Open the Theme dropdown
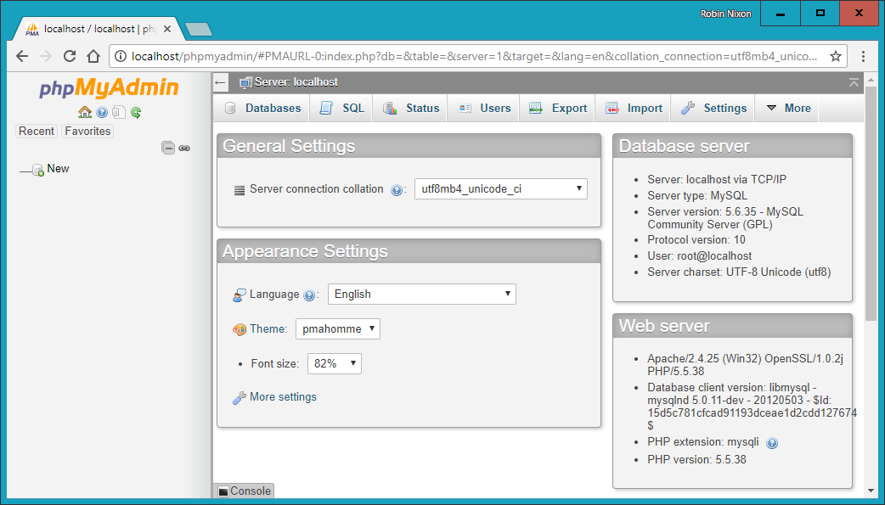885x505 pixels. [x=337, y=329]
